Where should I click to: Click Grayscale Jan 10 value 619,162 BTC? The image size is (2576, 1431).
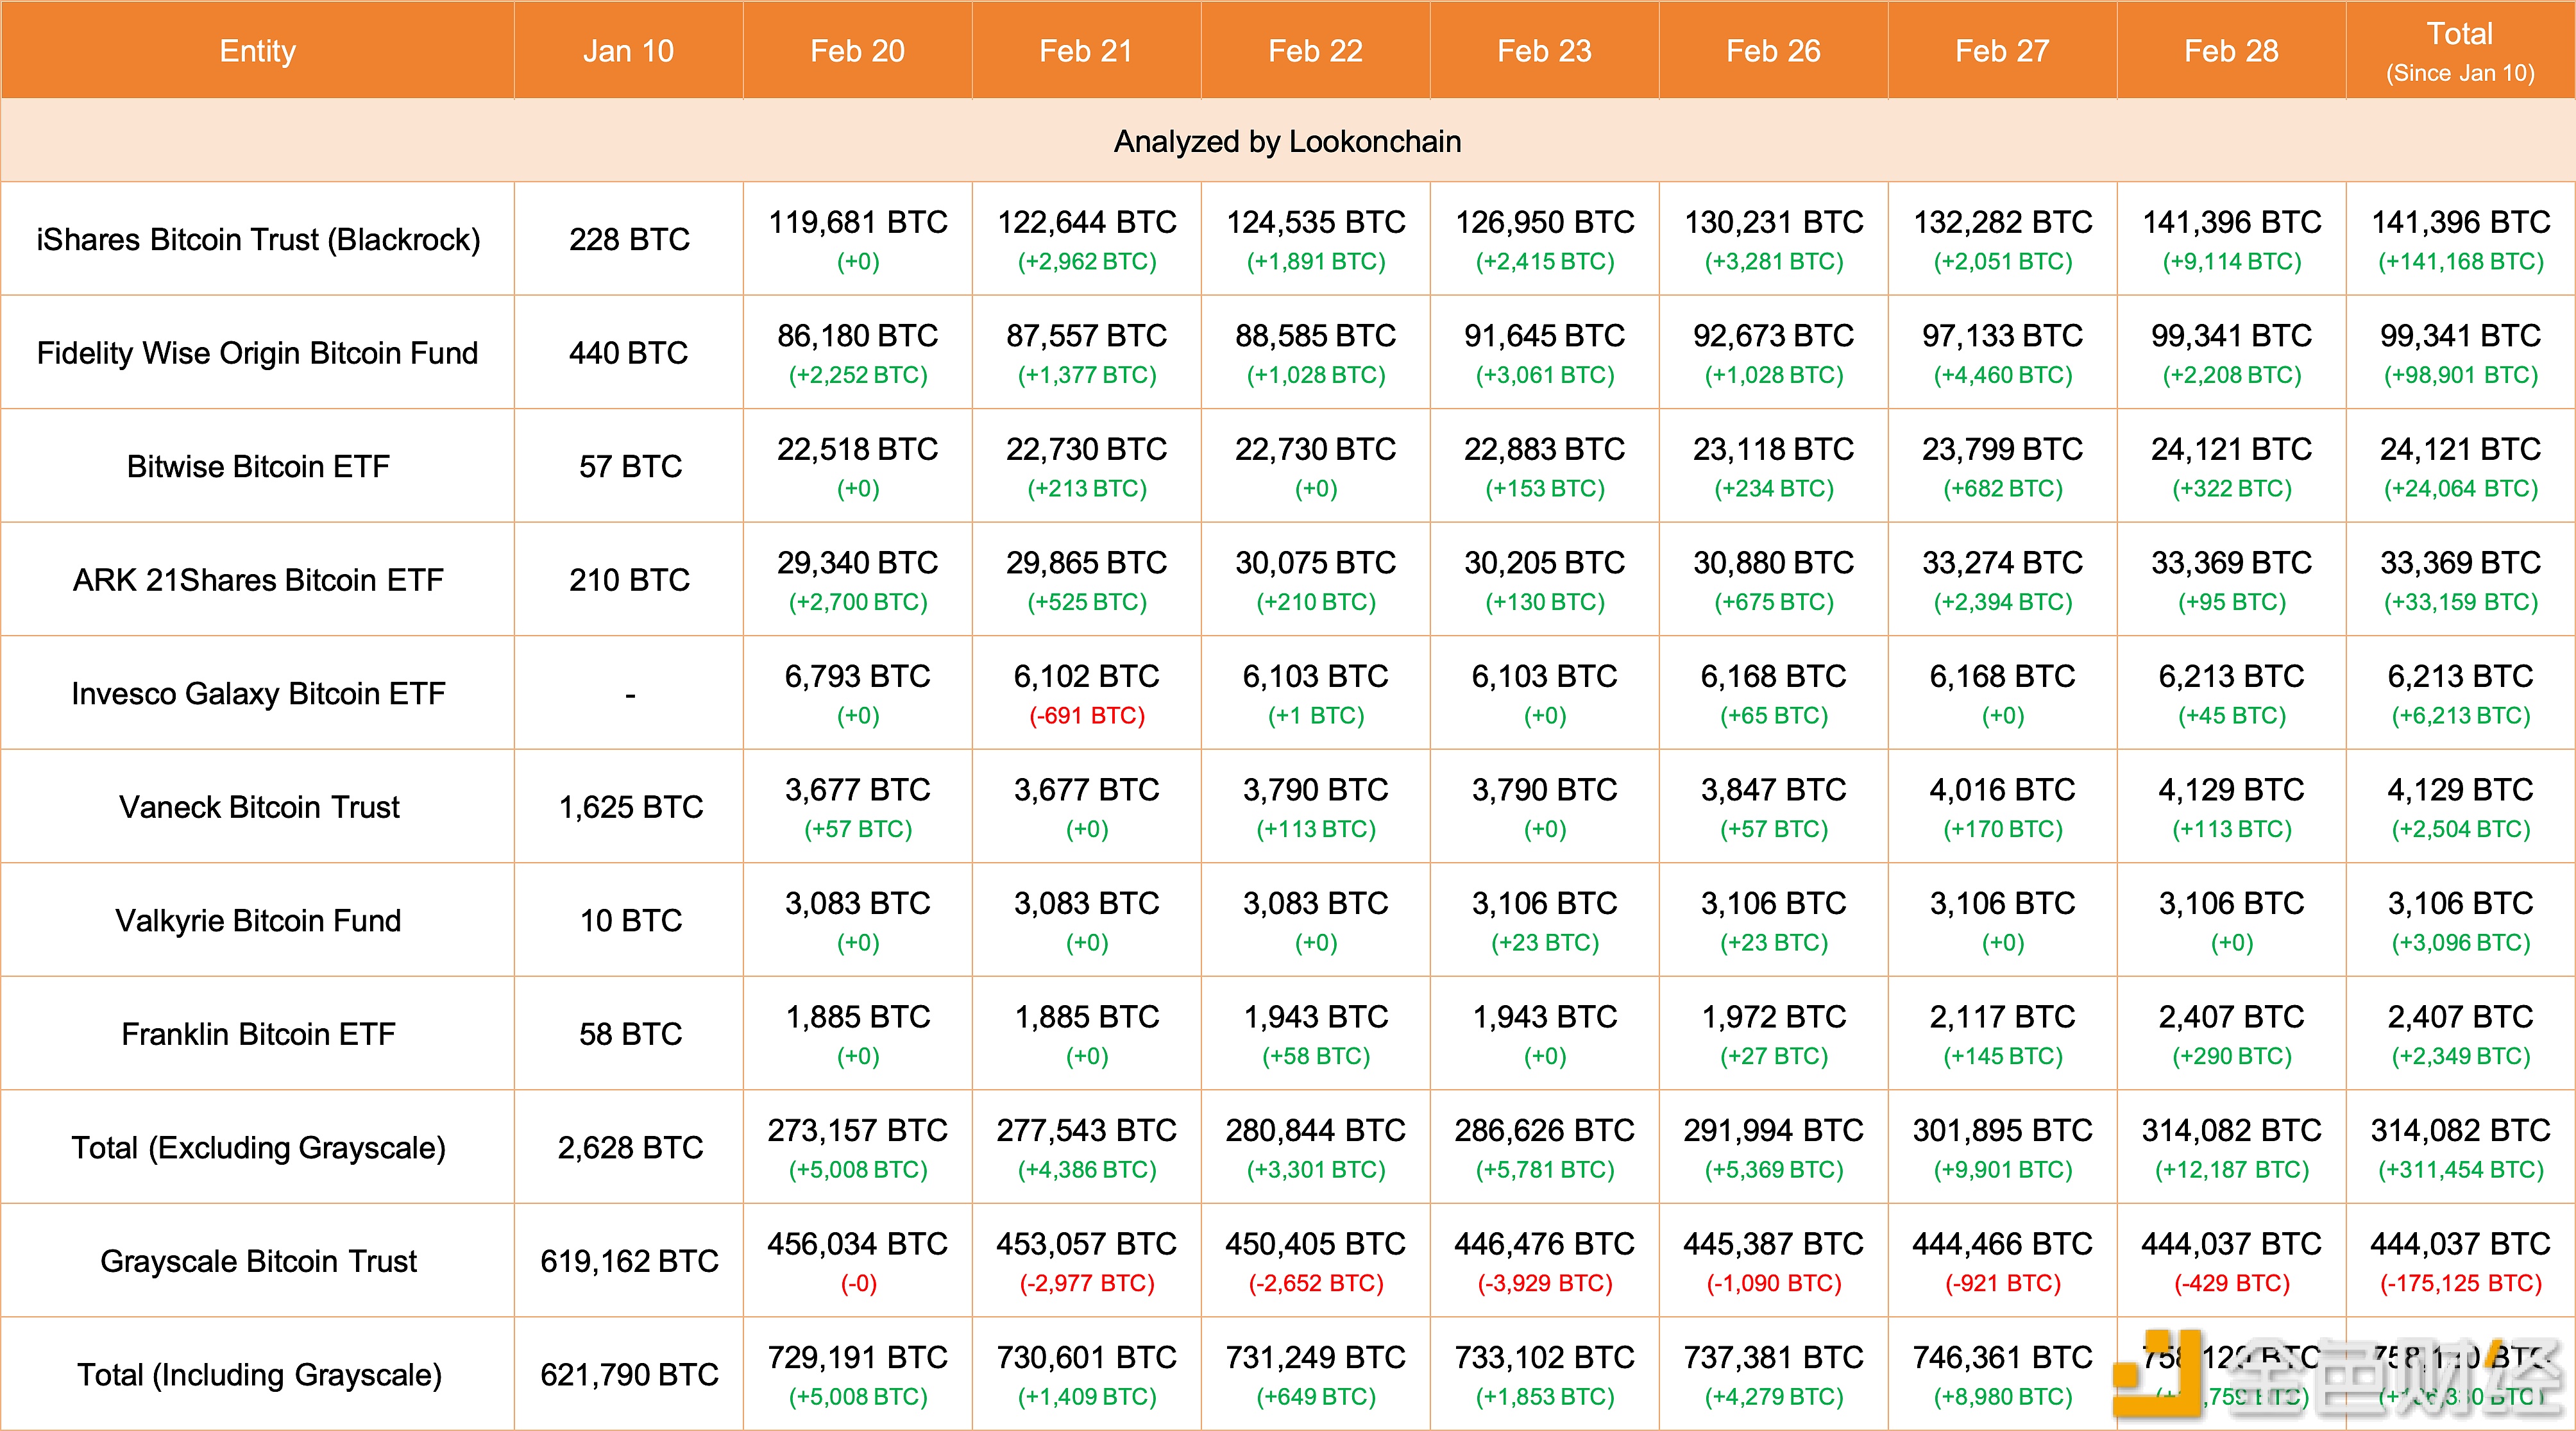(x=629, y=1262)
